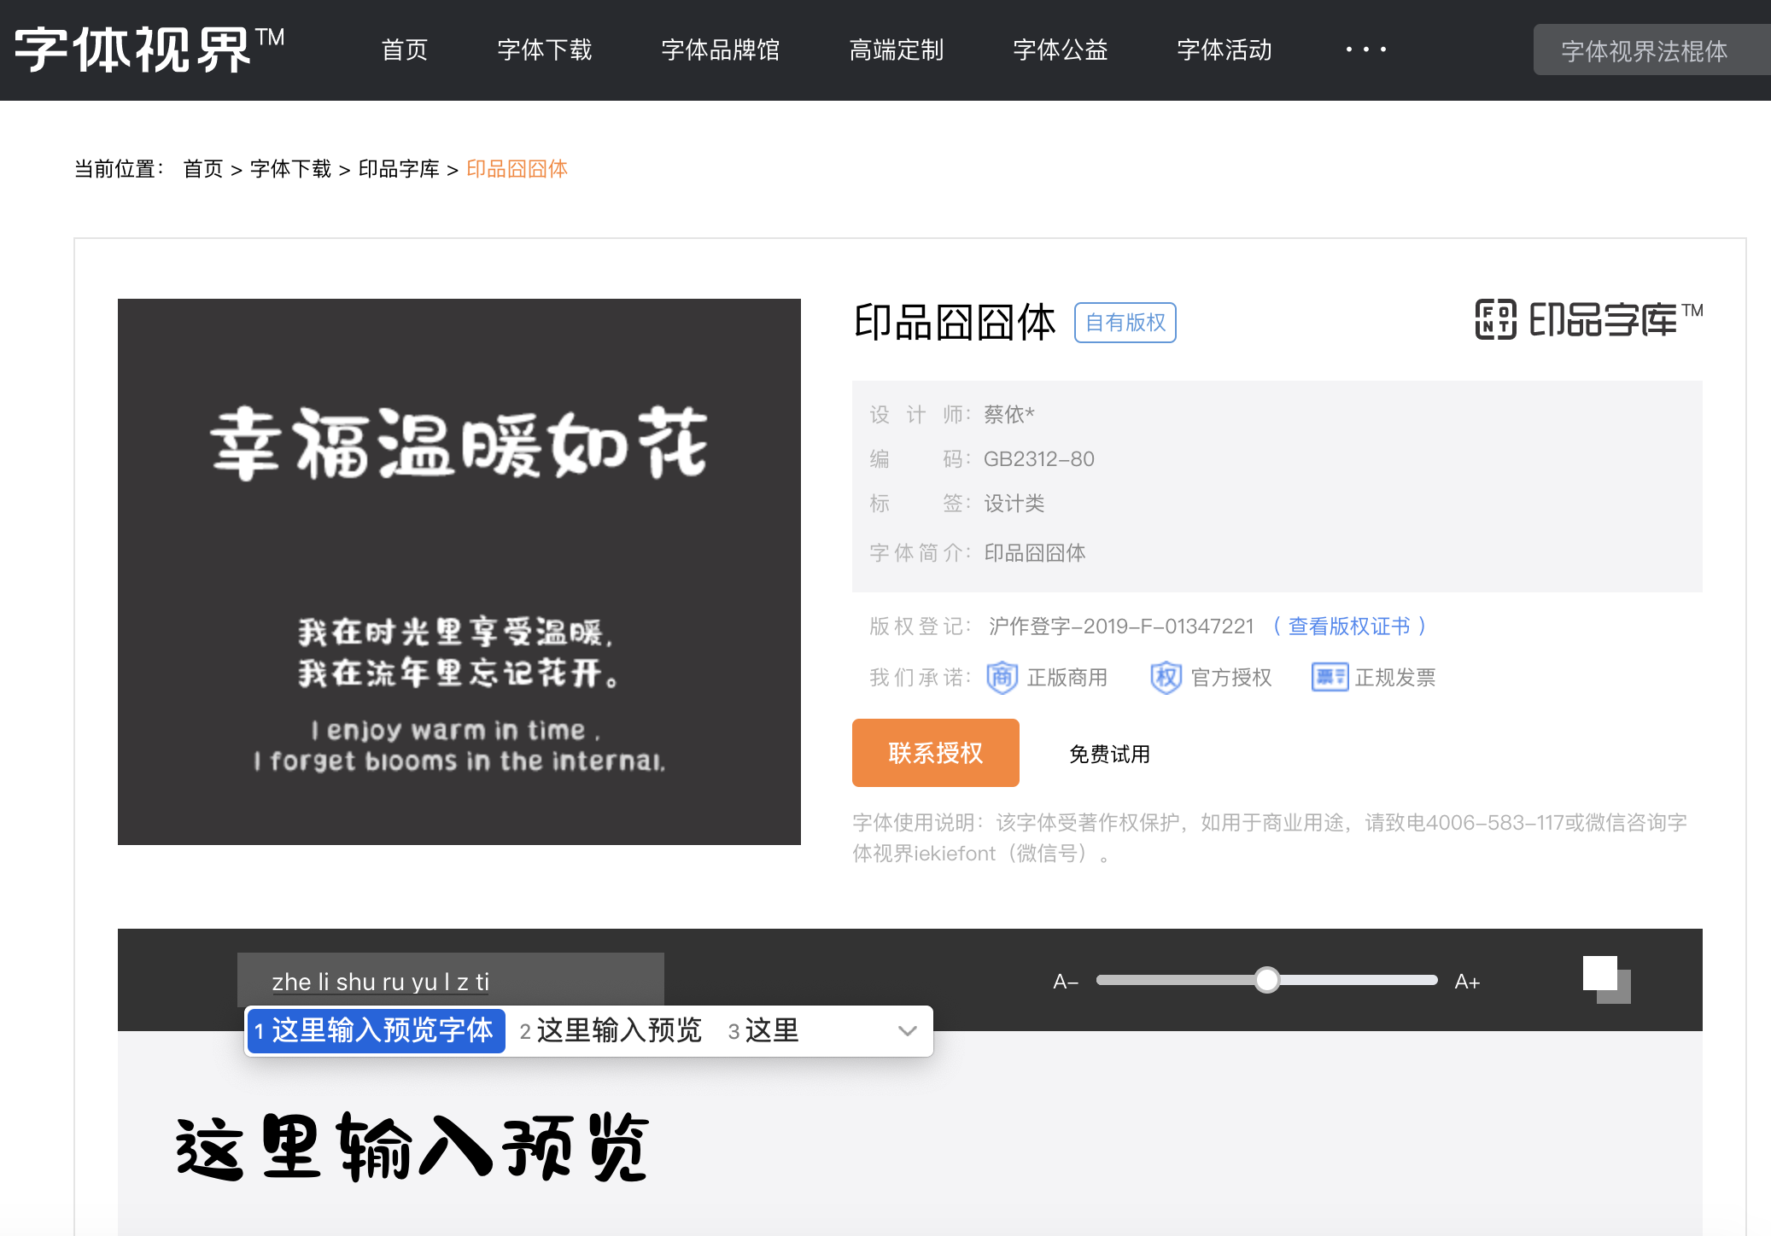Click the 字体下载 breadcrumb link
The width and height of the screenshot is (1771, 1236).
(x=290, y=169)
